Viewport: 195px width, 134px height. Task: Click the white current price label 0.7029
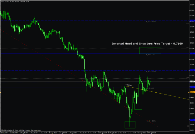[x=192, y=81]
